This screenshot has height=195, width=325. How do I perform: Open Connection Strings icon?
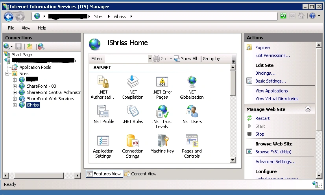133,146
